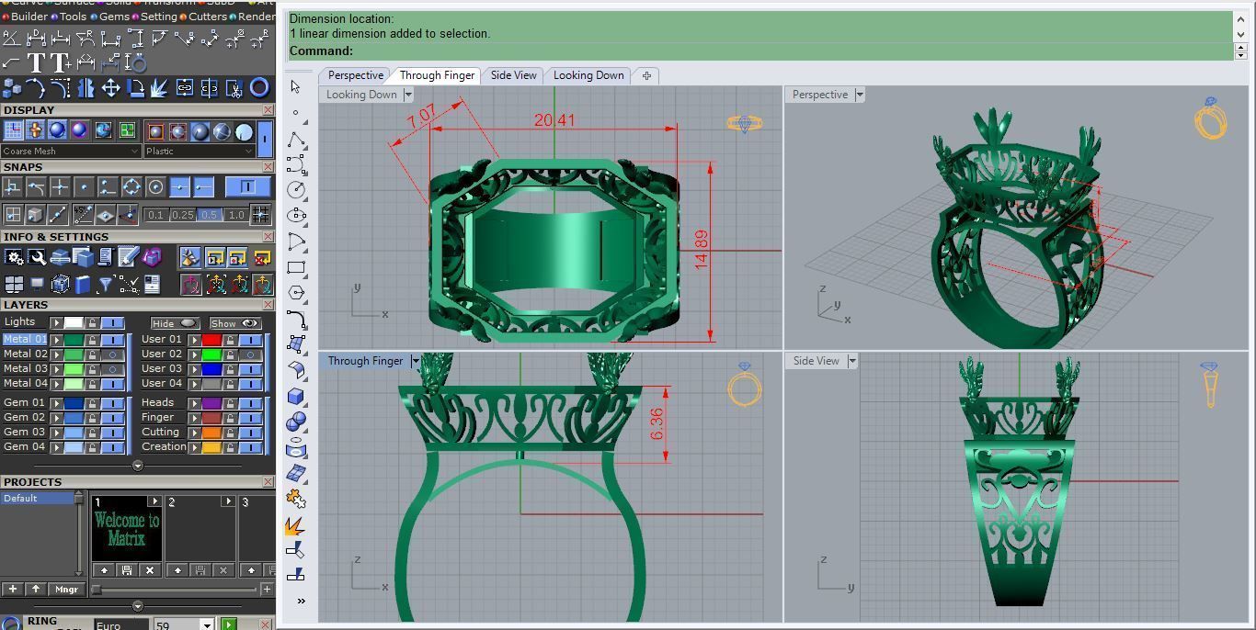Viewport: 1256px width, 630px height.
Task: Open settings gears icon in Info & Settings
Action: point(15,258)
